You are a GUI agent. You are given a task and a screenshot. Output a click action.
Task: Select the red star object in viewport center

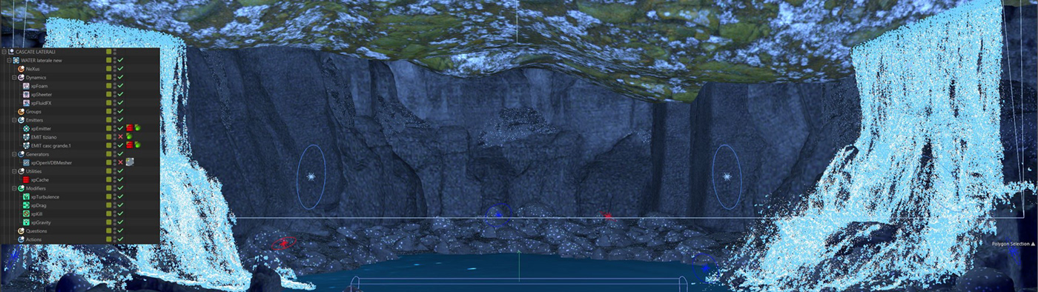coord(608,216)
